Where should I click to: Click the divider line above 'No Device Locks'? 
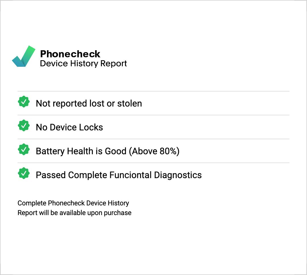[153, 115]
